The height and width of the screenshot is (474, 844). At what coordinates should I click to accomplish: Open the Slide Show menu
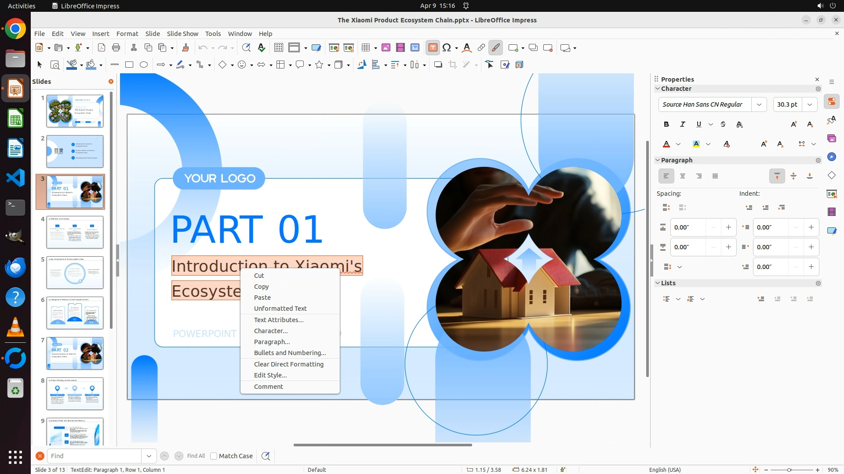pyautogui.click(x=182, y=34)
